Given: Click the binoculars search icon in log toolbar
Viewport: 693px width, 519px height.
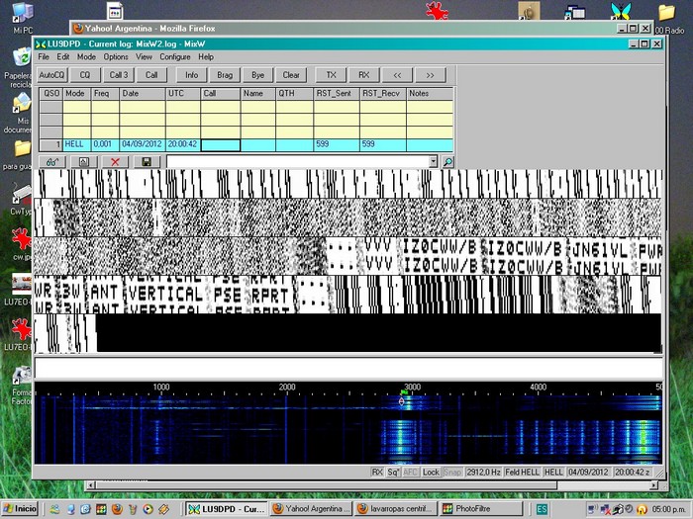Looking at the screenshot, I should [51, 161].
